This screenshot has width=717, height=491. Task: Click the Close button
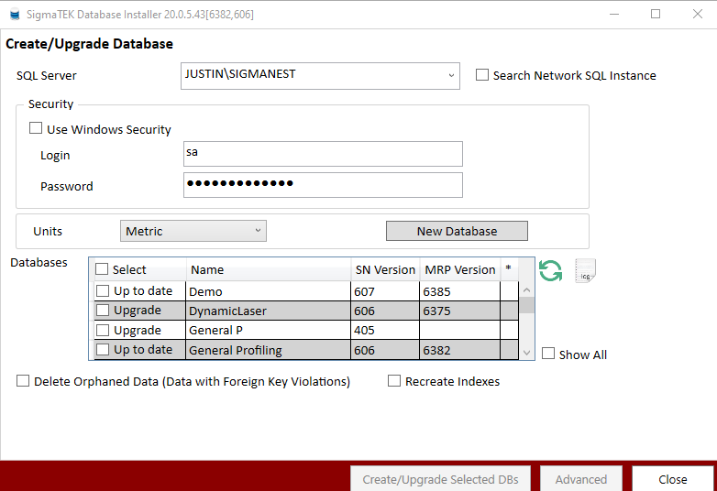(673, 479)
